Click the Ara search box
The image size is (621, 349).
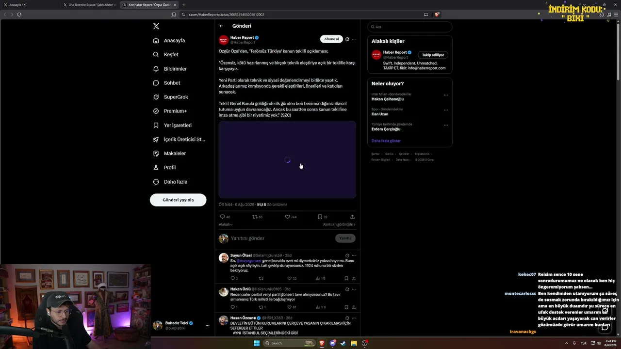point(409,27)
